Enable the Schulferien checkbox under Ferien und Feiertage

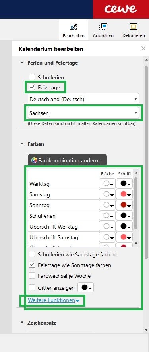(x=32, y=77)
